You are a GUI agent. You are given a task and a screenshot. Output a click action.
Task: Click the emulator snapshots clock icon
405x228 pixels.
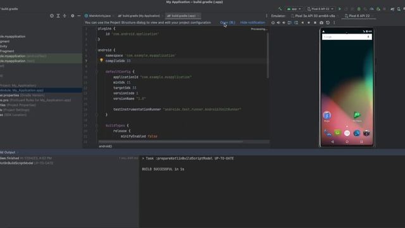(328, 23)
